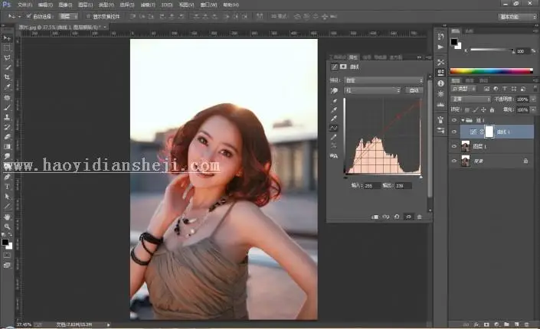
Task: Click the color spectrum ramp
Action: (492, 71)
